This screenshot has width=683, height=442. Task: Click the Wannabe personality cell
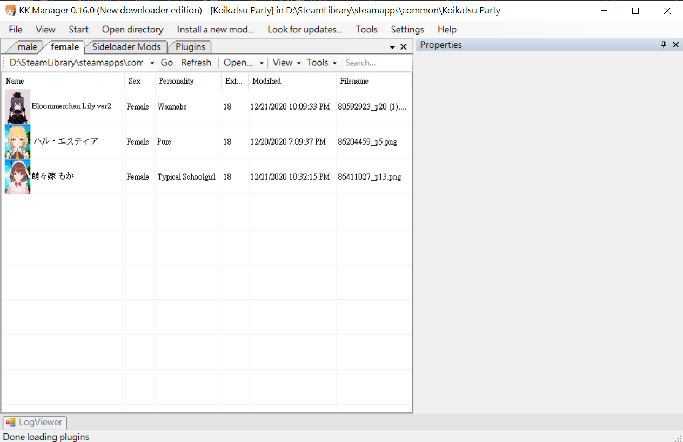172,107
